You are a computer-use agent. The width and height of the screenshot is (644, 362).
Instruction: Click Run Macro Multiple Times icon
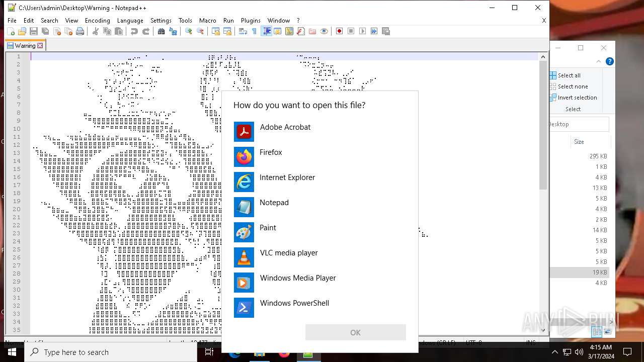point(374,31)
